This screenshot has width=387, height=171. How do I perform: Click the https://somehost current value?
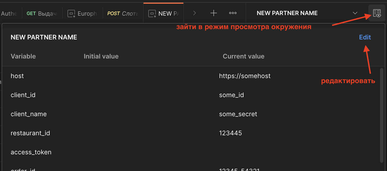(245, 76)
